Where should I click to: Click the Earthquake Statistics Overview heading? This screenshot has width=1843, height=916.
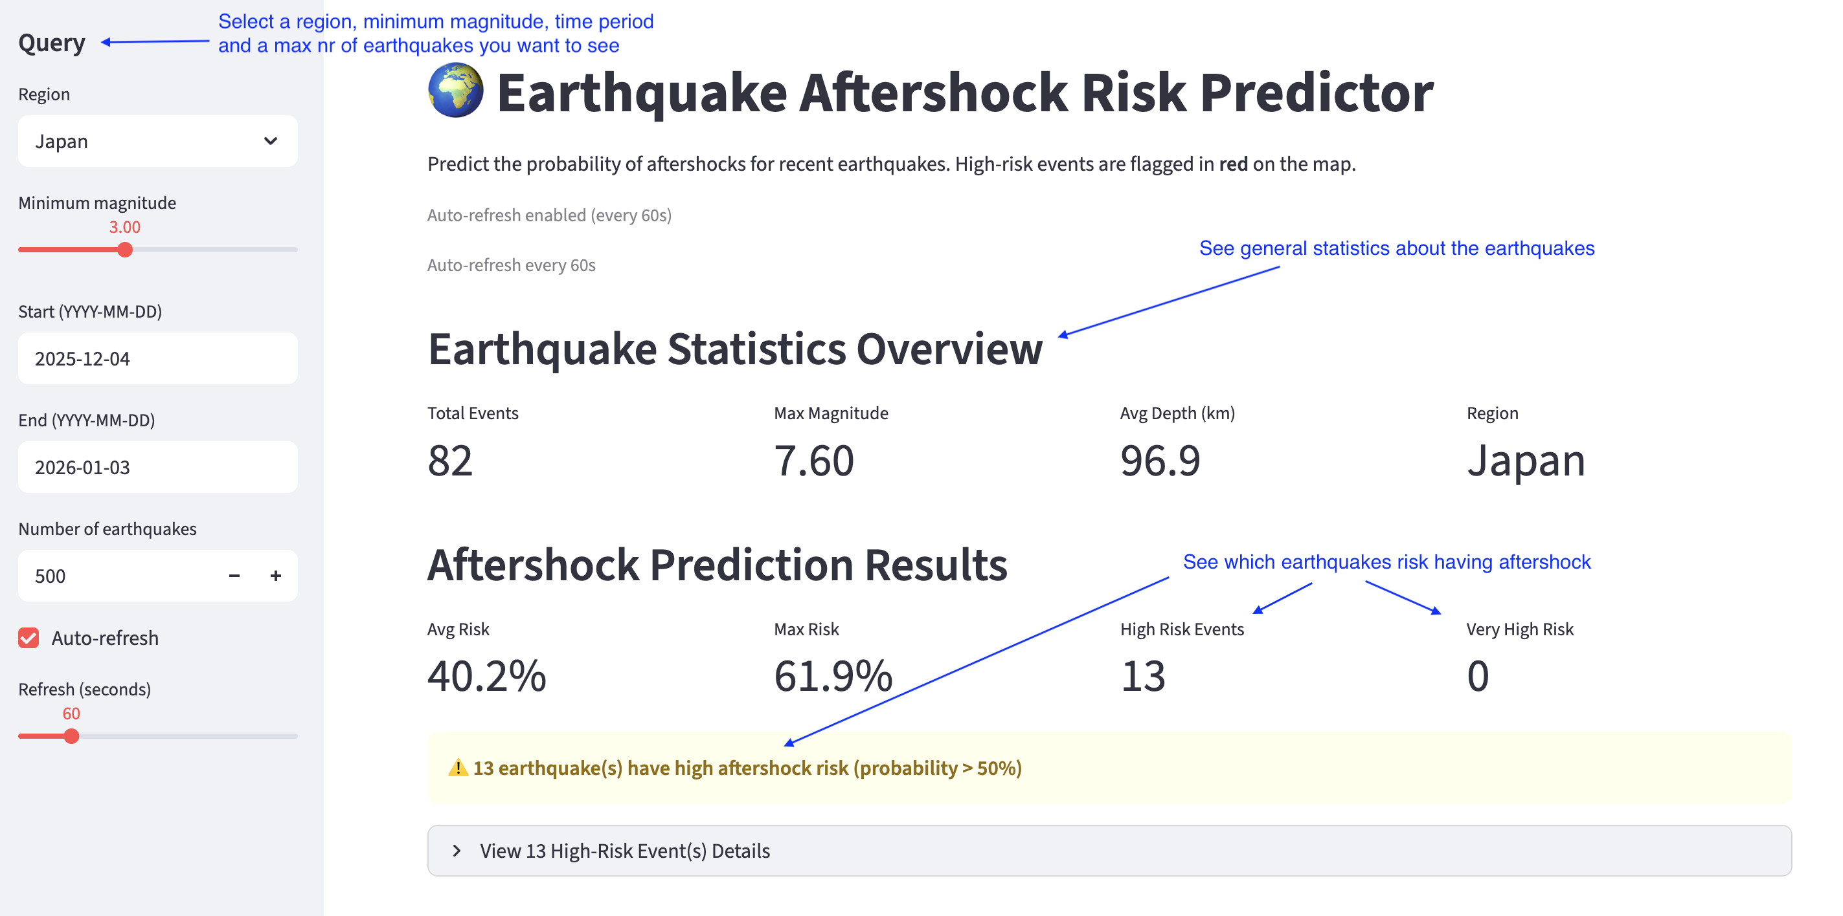(734, 349)
